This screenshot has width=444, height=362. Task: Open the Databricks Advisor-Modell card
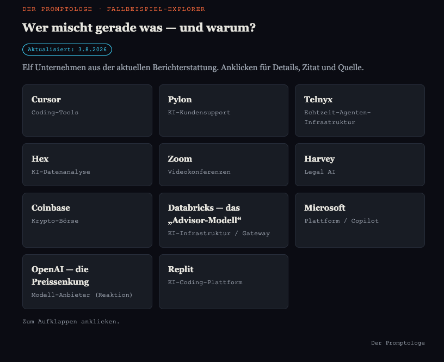[x=224, y=220]
